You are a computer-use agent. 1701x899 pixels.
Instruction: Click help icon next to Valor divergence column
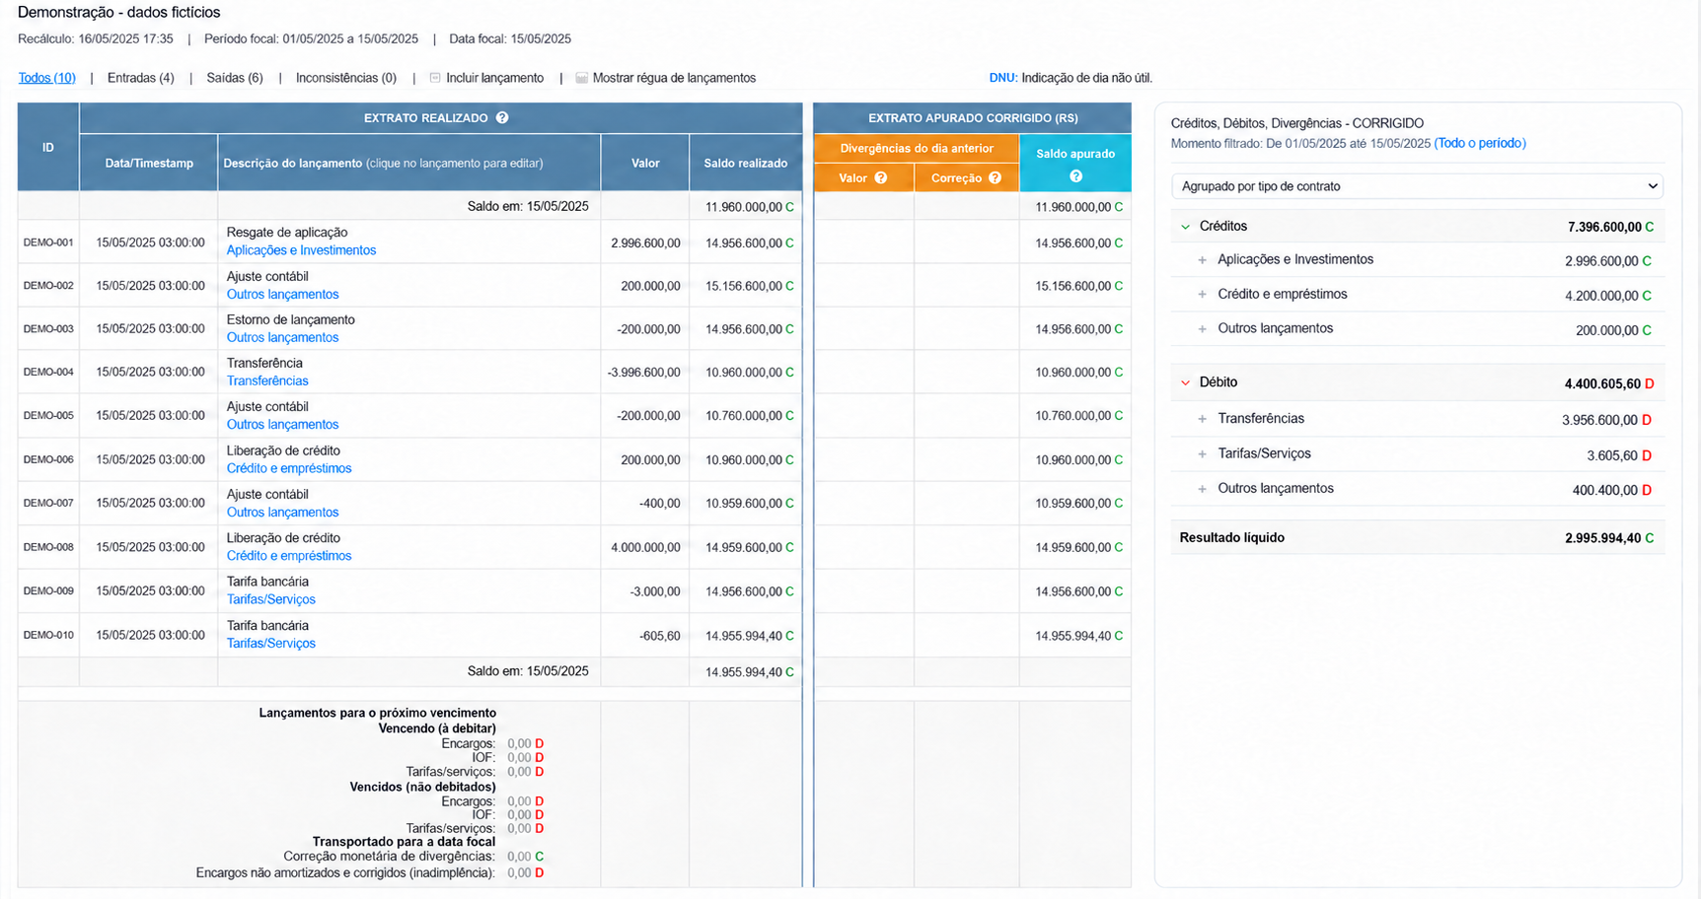(x=881, y=178)
